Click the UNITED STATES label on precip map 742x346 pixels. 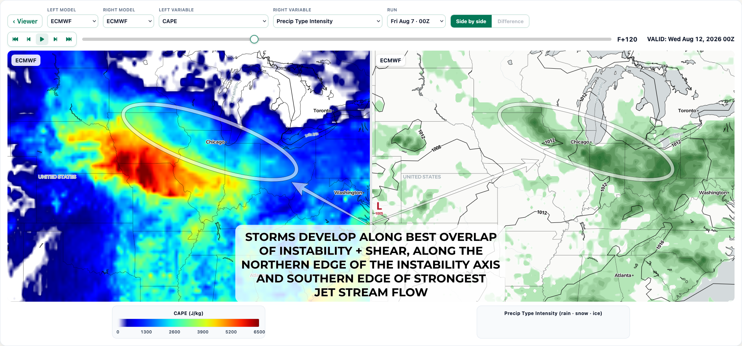coord(422,177)
